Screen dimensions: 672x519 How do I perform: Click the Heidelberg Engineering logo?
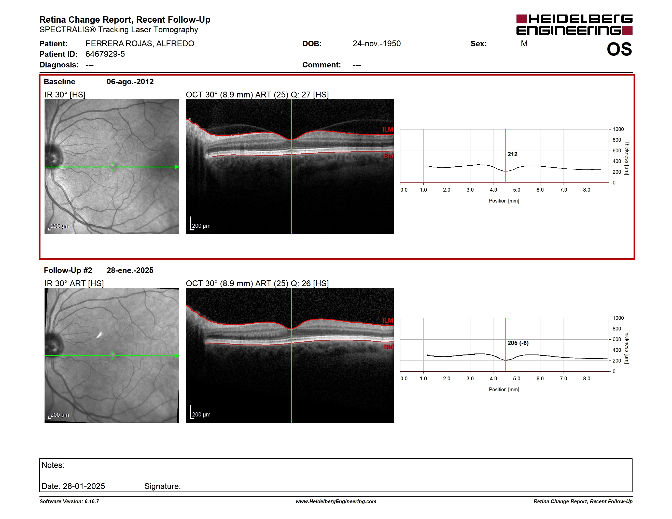574,25
